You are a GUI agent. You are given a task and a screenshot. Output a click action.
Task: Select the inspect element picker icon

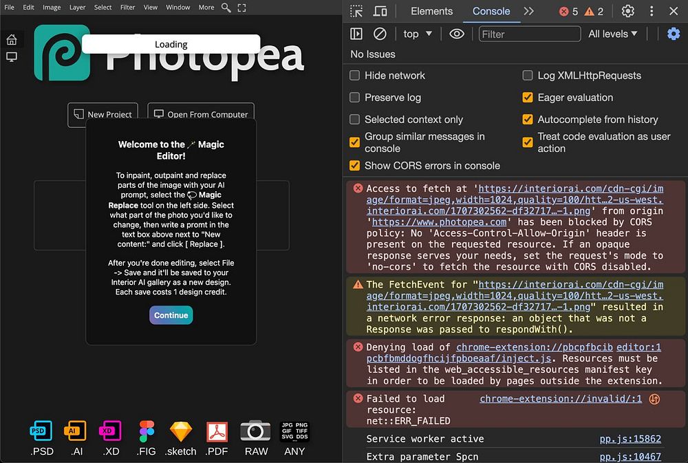[x=356, y=11]
